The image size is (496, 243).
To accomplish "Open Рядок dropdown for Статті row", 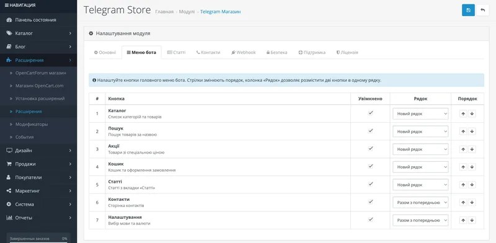I will coord(420,185).
